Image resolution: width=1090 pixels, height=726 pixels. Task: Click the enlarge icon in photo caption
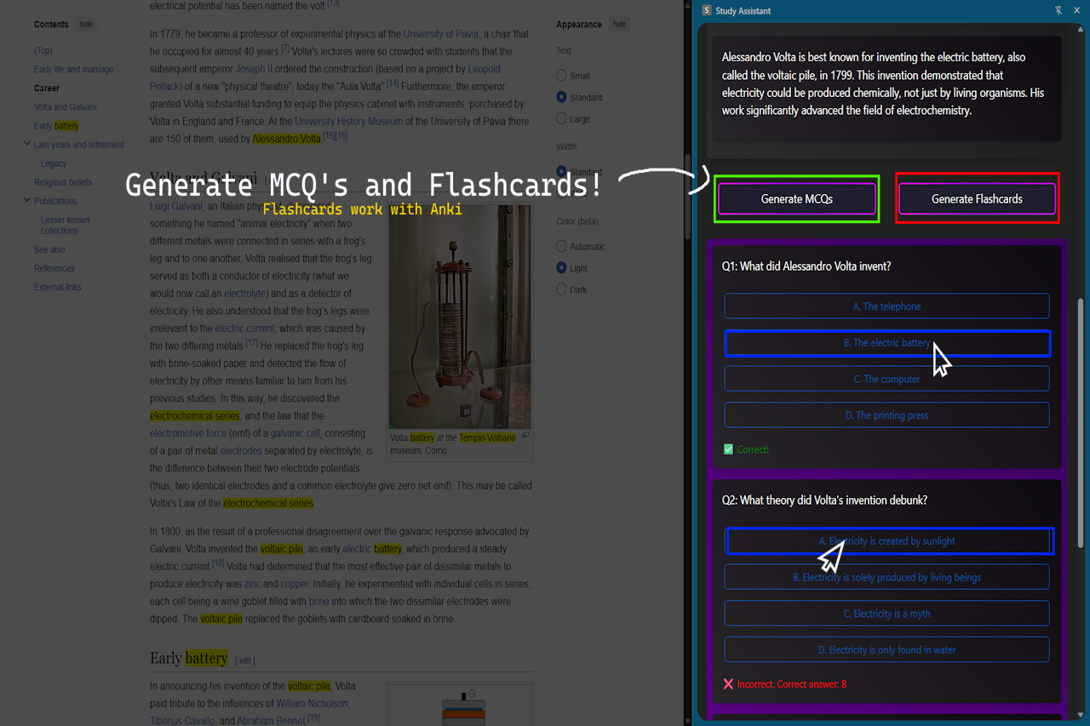pyautogui.click(x=525, y=437)
